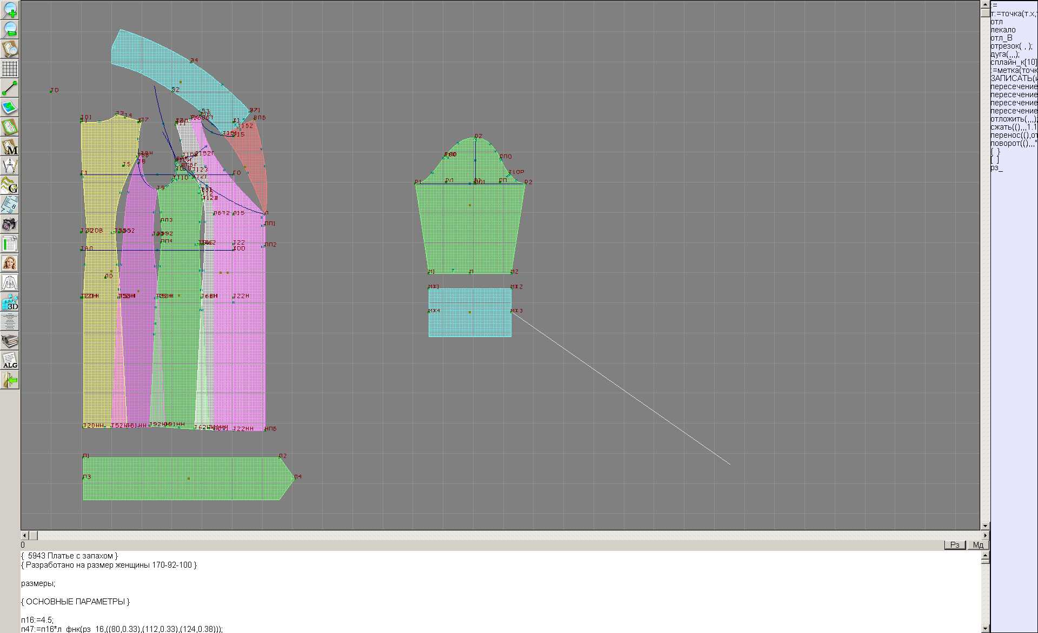Viewport: 1038px width, 633px height.
Task: Click the zoom in magnifier icon
Action: coord(10,10)
